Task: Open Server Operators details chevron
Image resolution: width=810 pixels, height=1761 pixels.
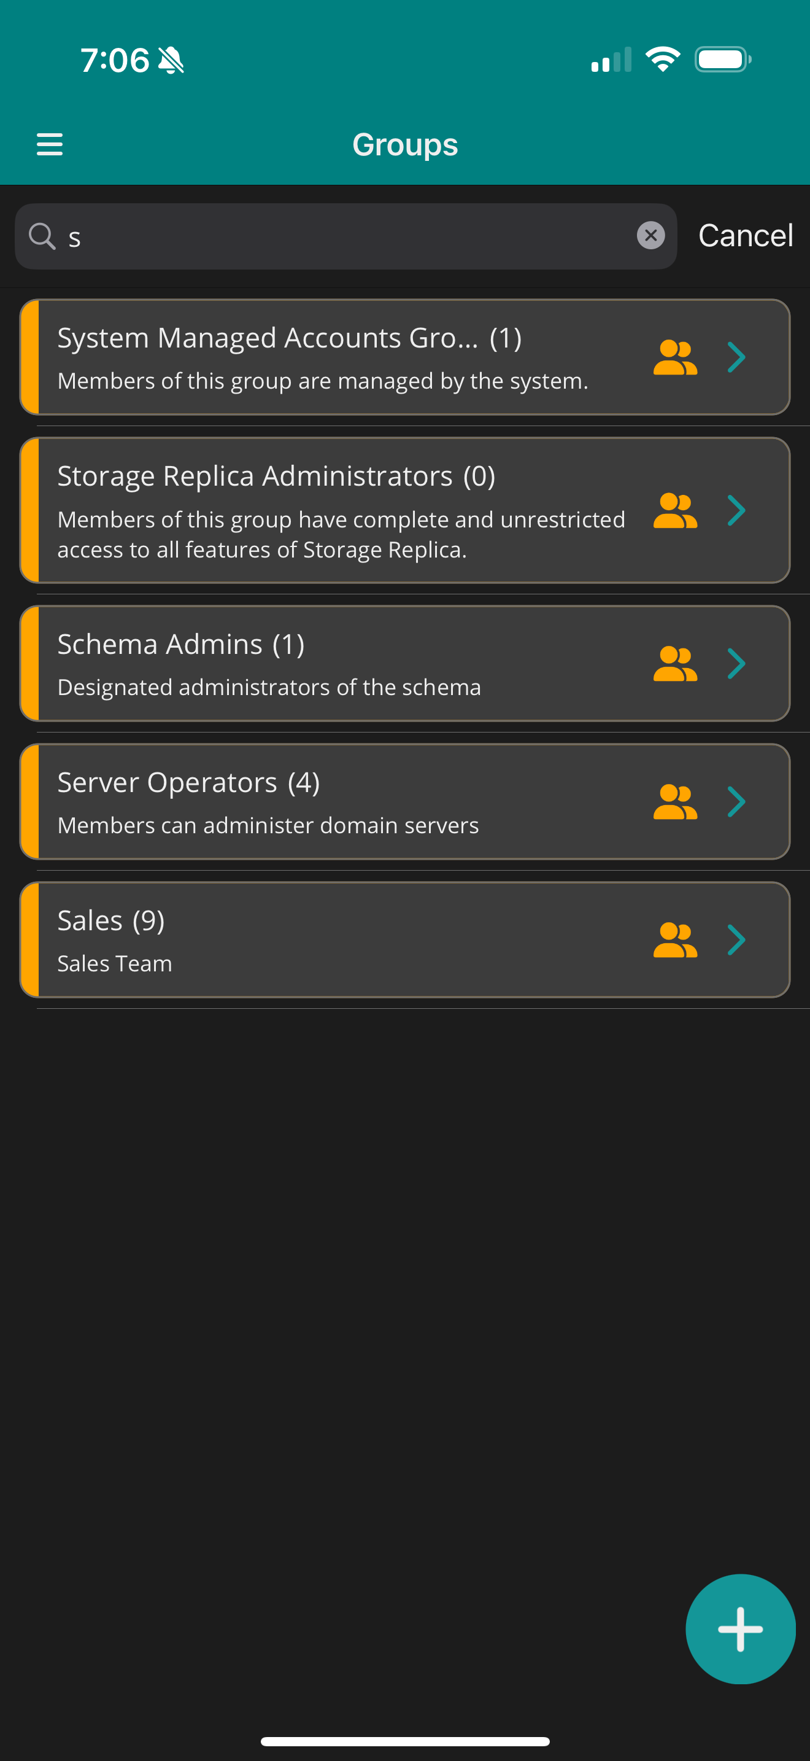Action: coord(736,802)
